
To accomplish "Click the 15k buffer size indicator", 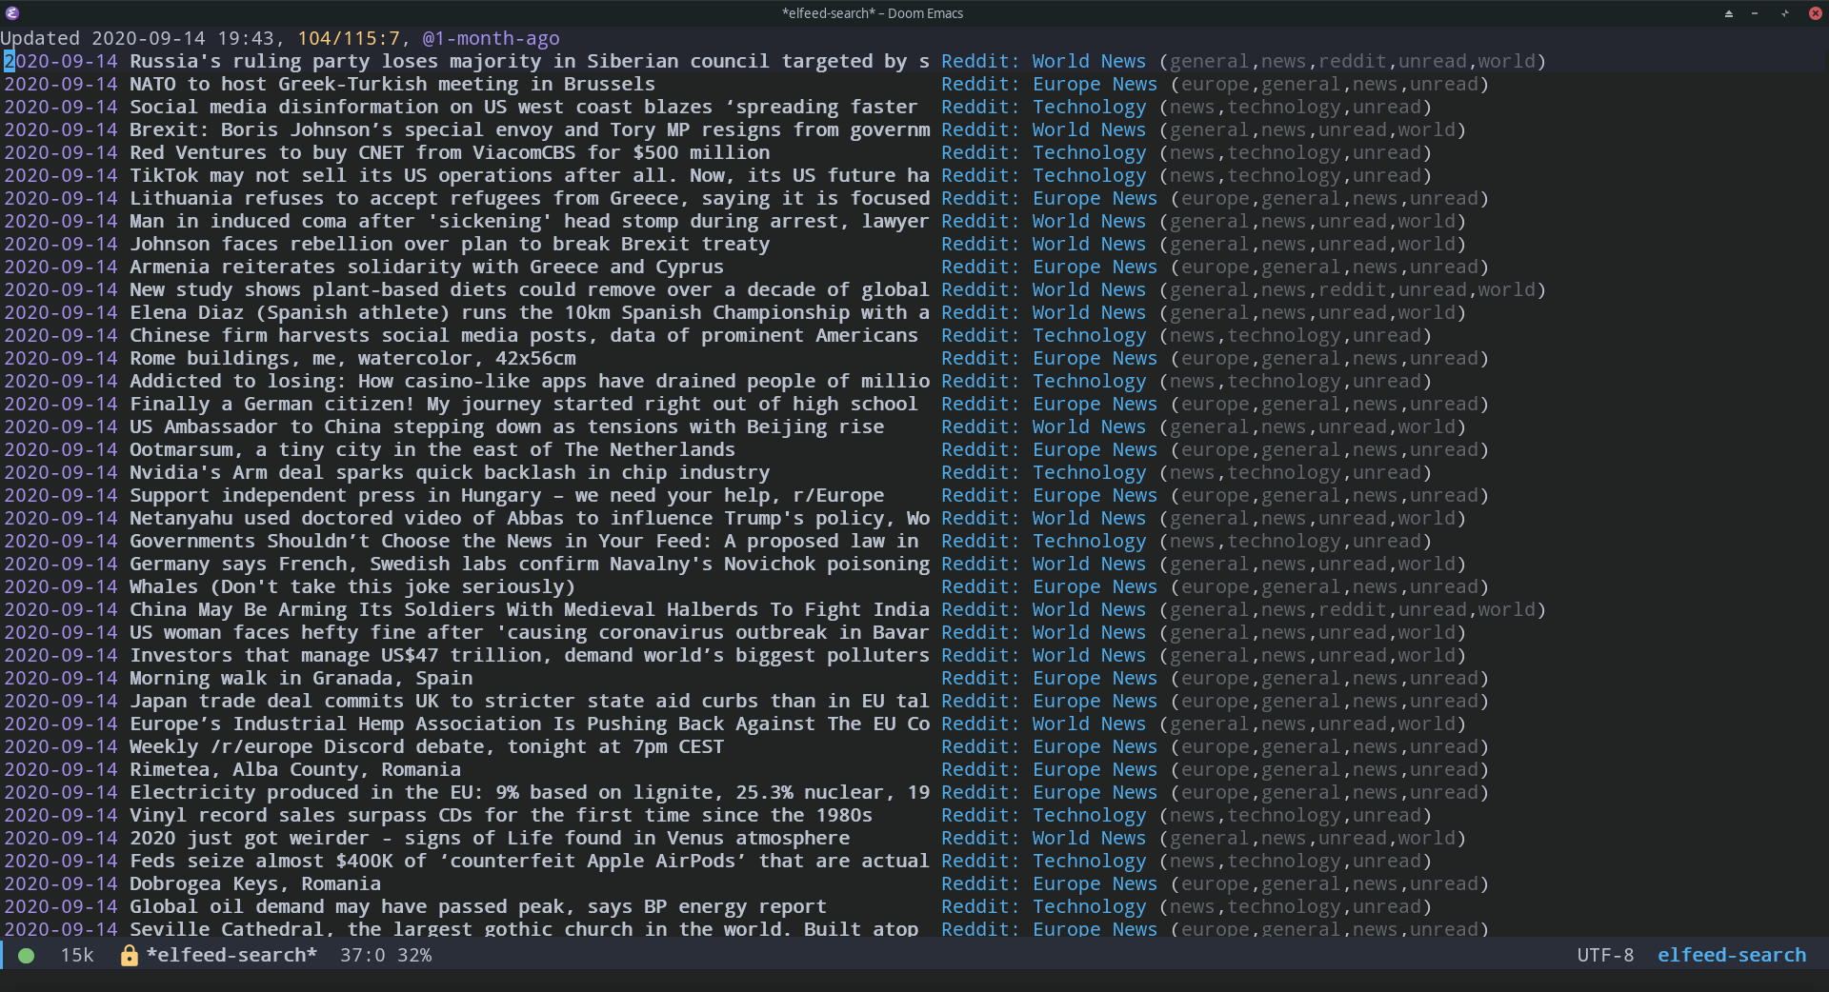I will [x=77, y=955].
